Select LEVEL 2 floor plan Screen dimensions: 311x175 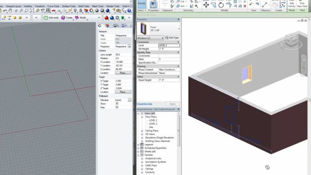(x=153, y=124)
